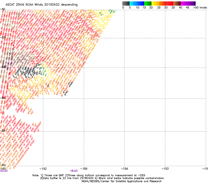The height and width of the screenshot is (183, 208).
Task: Click the '-165' longitude label
Action: pyautogui.click(x=3, y=169)
